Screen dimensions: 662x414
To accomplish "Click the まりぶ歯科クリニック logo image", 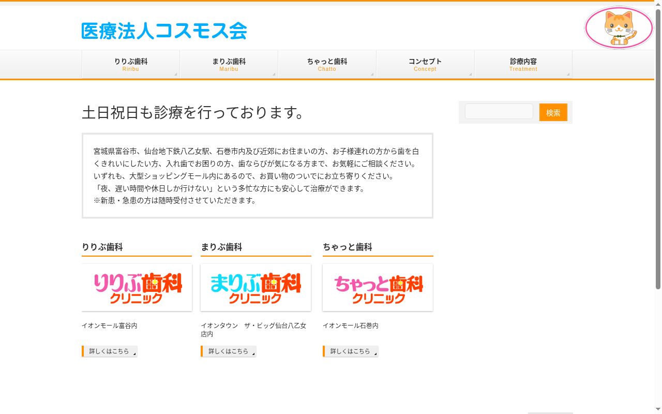I will [x=255, y=288].
